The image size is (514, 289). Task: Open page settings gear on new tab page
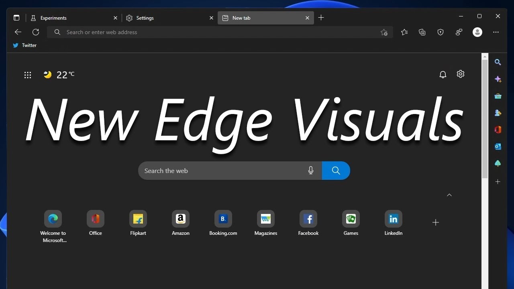click(461, 74)
